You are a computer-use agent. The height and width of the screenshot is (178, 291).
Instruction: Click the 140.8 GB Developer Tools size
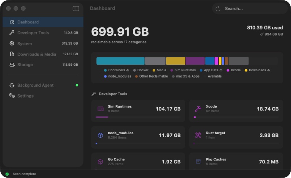pos(71,33)
